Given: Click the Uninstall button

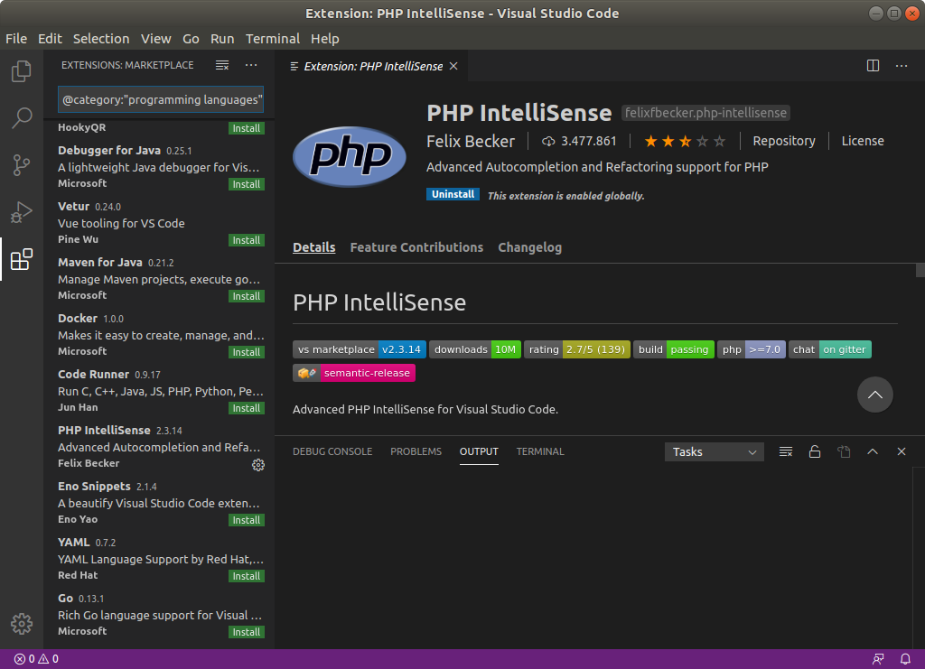Looking at the screenshot, I should click(453, 194).
